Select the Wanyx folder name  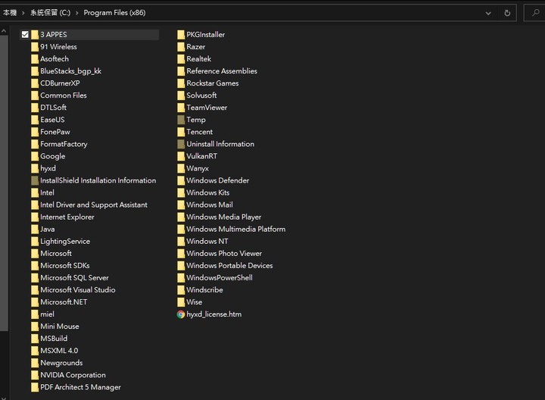tap(198, 168)
